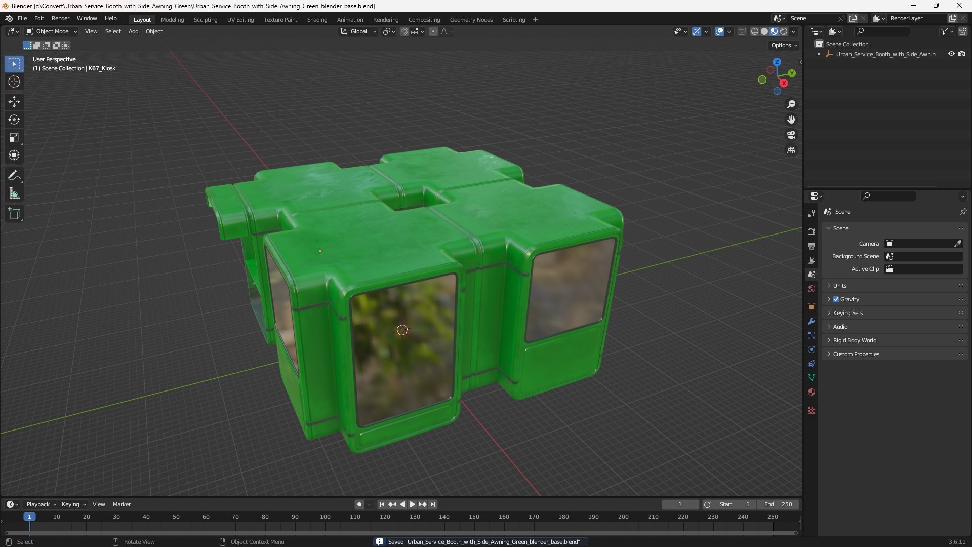The height and width of the screenshot is (547, 972).
Task: Open the Object Mode dropdown
Action: pyautogui.click(x=52, y=31)
